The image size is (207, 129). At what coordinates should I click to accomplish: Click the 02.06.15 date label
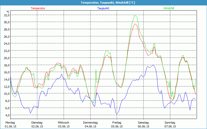click(x=37, y=126)
